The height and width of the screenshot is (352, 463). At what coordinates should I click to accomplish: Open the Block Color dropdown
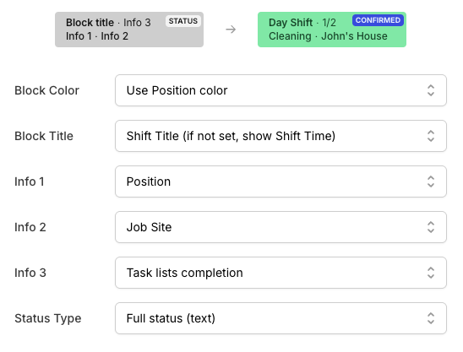[281, 90]
